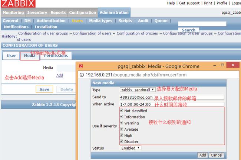The image size is (241, 160).
Task: Open the Permissions tab
Action: [x=56, y=56]
